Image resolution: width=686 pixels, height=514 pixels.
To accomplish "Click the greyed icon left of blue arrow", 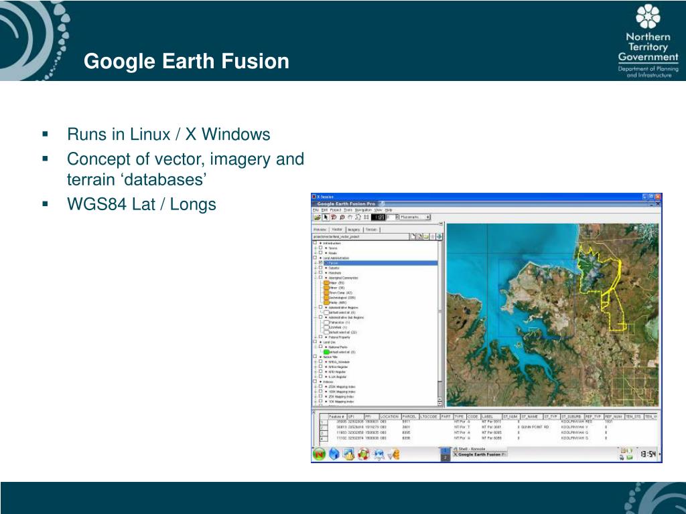I will [432, 236].
